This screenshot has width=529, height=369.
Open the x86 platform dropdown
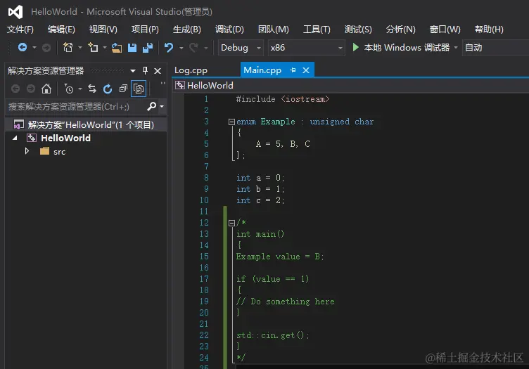click(340, 48)
